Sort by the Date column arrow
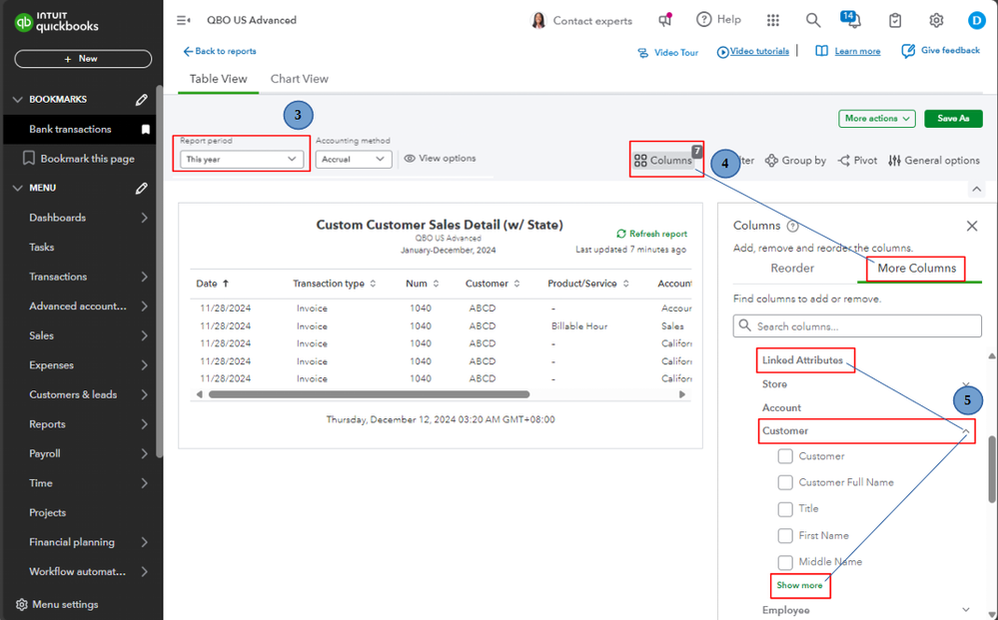 (x=226, y=284)
